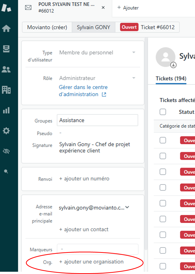195x274 pixels.
Task: Click the crossed-out eye icon in sidebar
Action: coord(6,151)
